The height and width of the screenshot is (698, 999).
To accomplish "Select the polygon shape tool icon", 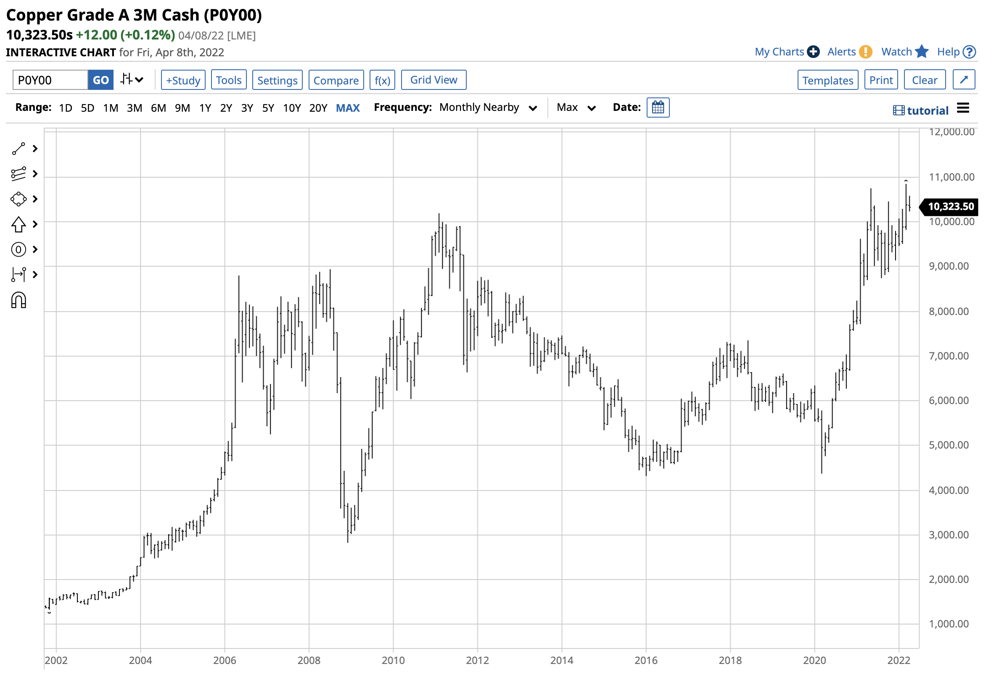I will (18, 199).
